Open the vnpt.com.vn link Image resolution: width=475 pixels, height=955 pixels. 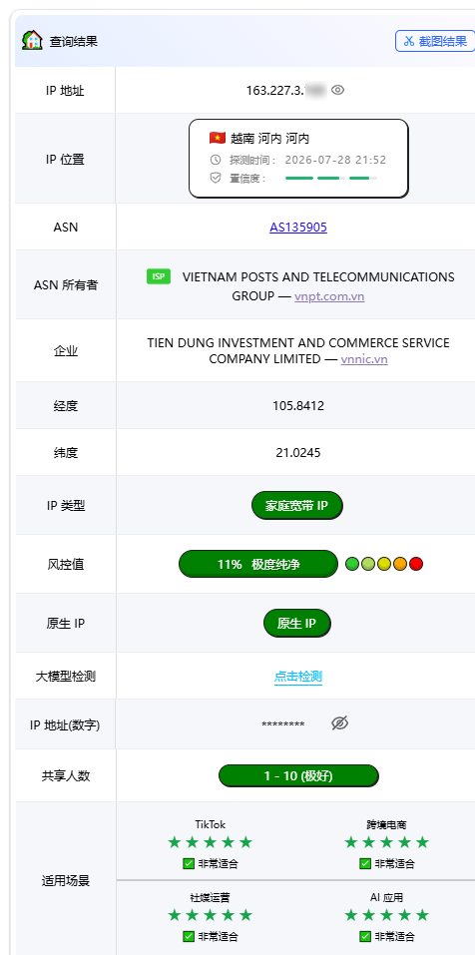[329, 296]
